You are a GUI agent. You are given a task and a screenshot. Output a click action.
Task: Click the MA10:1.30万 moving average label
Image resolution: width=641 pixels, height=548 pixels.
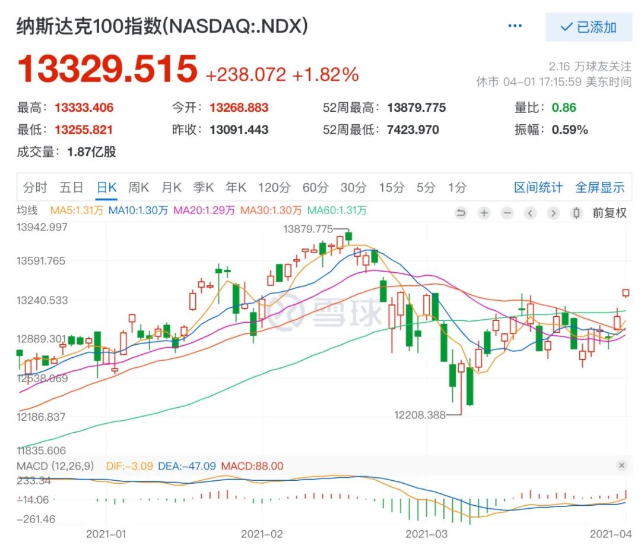click(138, 210)
